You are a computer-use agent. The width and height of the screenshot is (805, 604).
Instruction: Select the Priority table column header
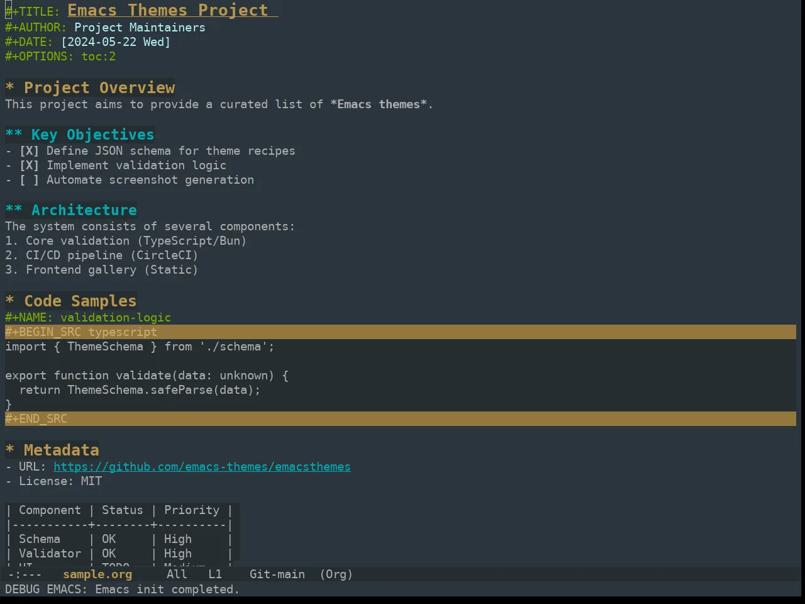click(192, 510)
